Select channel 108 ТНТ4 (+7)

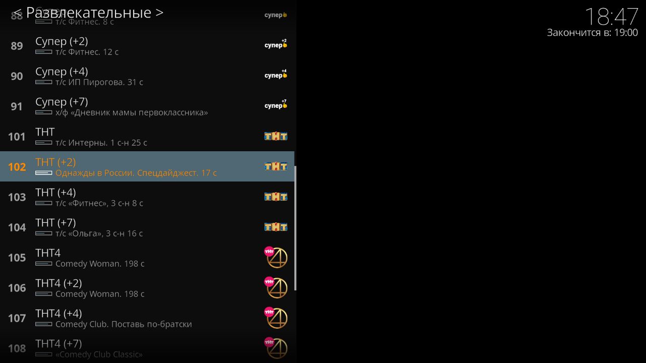(147, 348)
